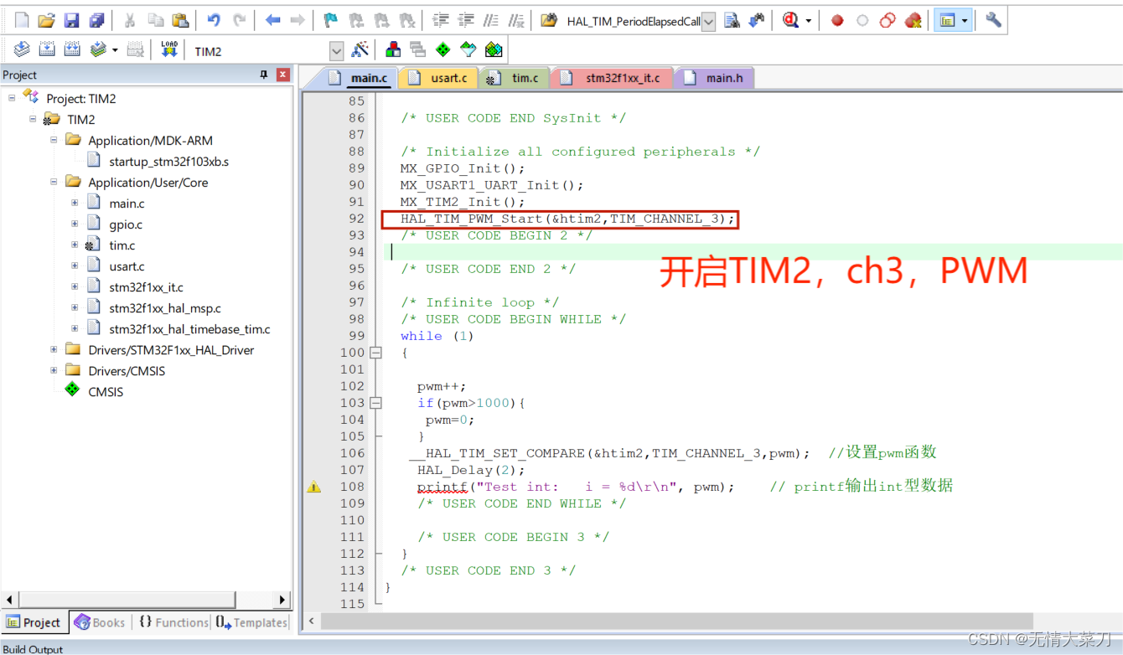Undo the last edit
This screenshot has width=1123, height=655.
(x=214, y=20)
